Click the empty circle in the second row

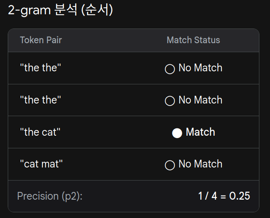click(170, 101)
